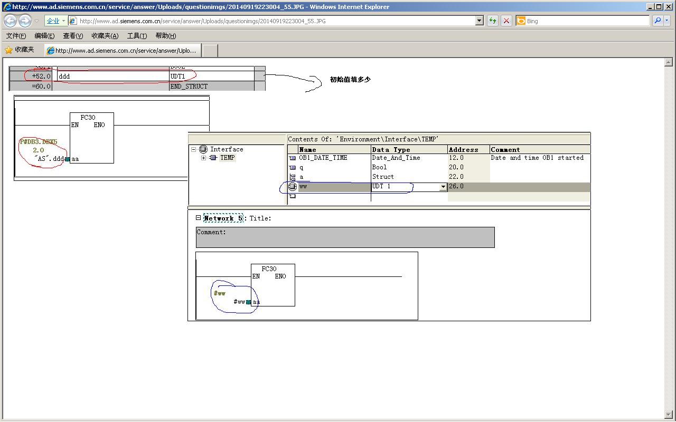
Task: Expand the TEMP node under Interface
Action: pos(204,158)
